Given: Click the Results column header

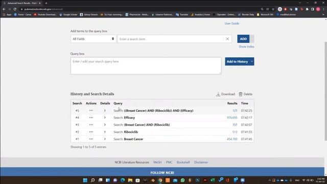Looking at the screenshot, I should (232, 103).
